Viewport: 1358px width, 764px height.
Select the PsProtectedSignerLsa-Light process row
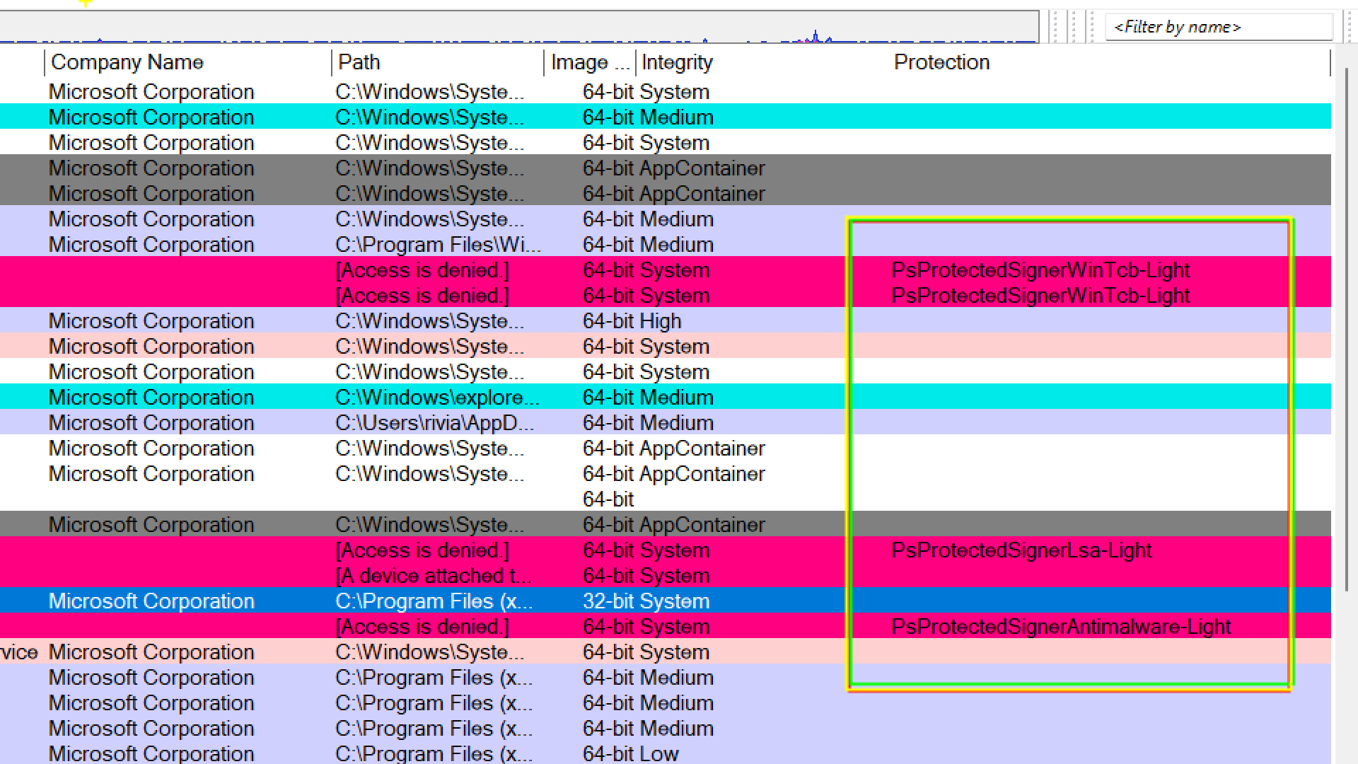point(1021,550)
